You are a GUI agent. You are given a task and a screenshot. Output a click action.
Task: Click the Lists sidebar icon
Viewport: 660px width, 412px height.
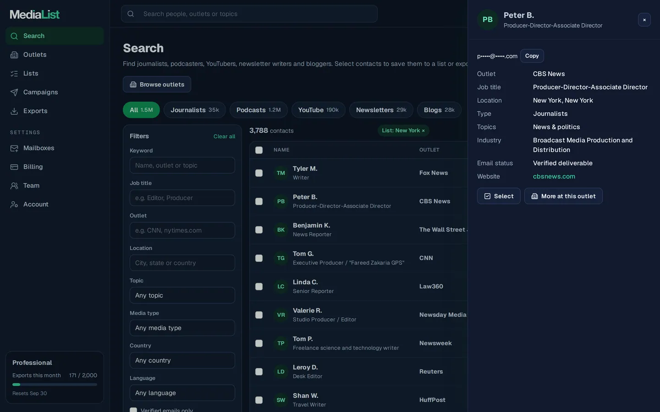(14, 74)
